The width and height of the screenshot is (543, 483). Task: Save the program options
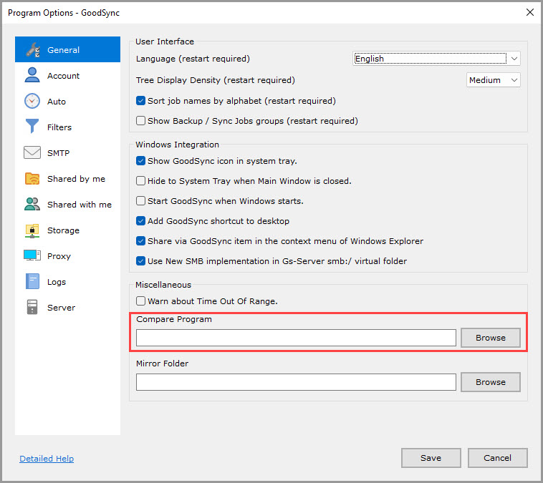pyautogui.click(x=431, y=458)
